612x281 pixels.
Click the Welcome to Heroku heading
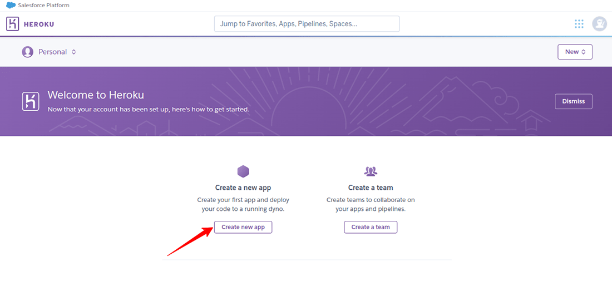pos(96,95)
